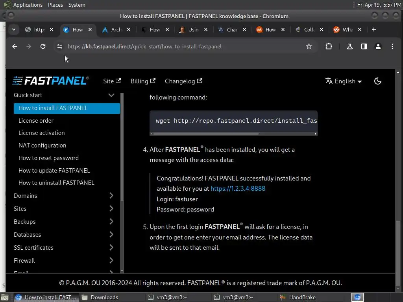403x302 pixels.
Task: Switch to the Reddit 'Wha' tab
Action: (x=344, y=29)
